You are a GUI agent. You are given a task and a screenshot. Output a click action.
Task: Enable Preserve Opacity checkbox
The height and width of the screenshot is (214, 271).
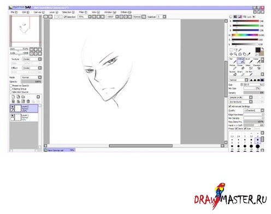(11, 86)
